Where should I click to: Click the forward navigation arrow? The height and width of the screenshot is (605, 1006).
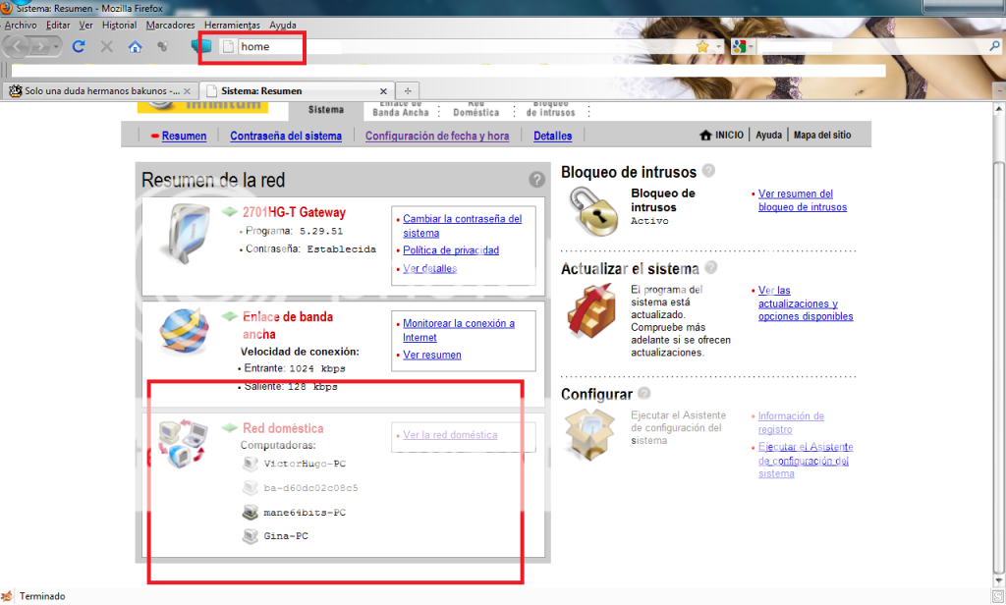pyautogui.click(x=39, y=46)
